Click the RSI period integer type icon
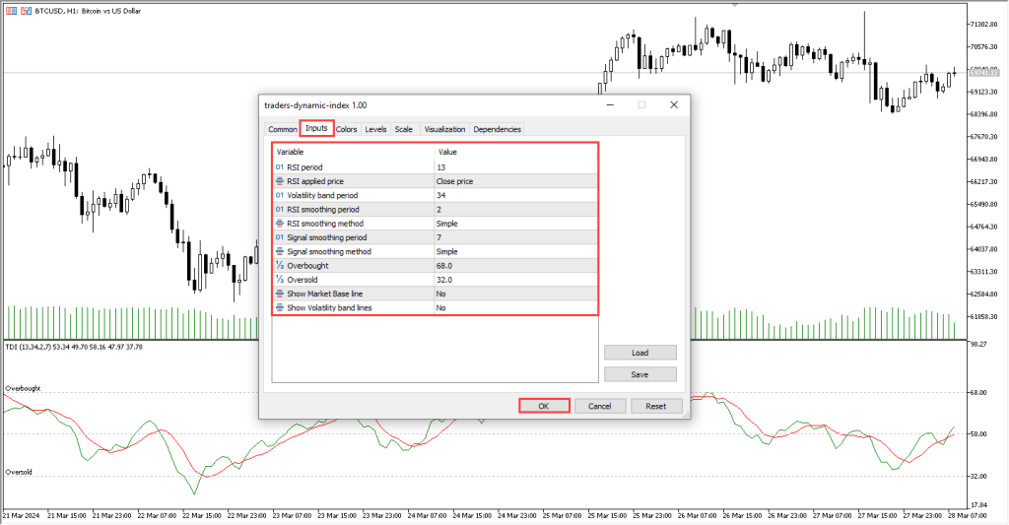This screenshot has width=1009, height=525. pyautogui.click(x=280, y=167)
